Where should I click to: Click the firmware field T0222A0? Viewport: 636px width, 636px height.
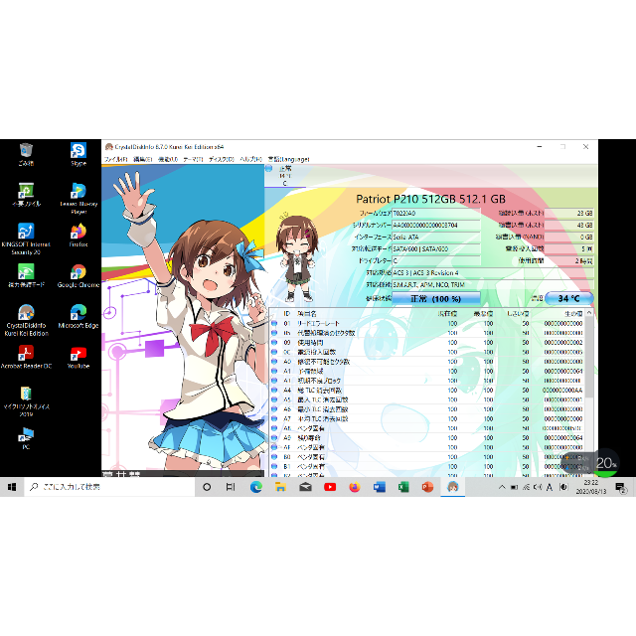(x=436, y=213)
